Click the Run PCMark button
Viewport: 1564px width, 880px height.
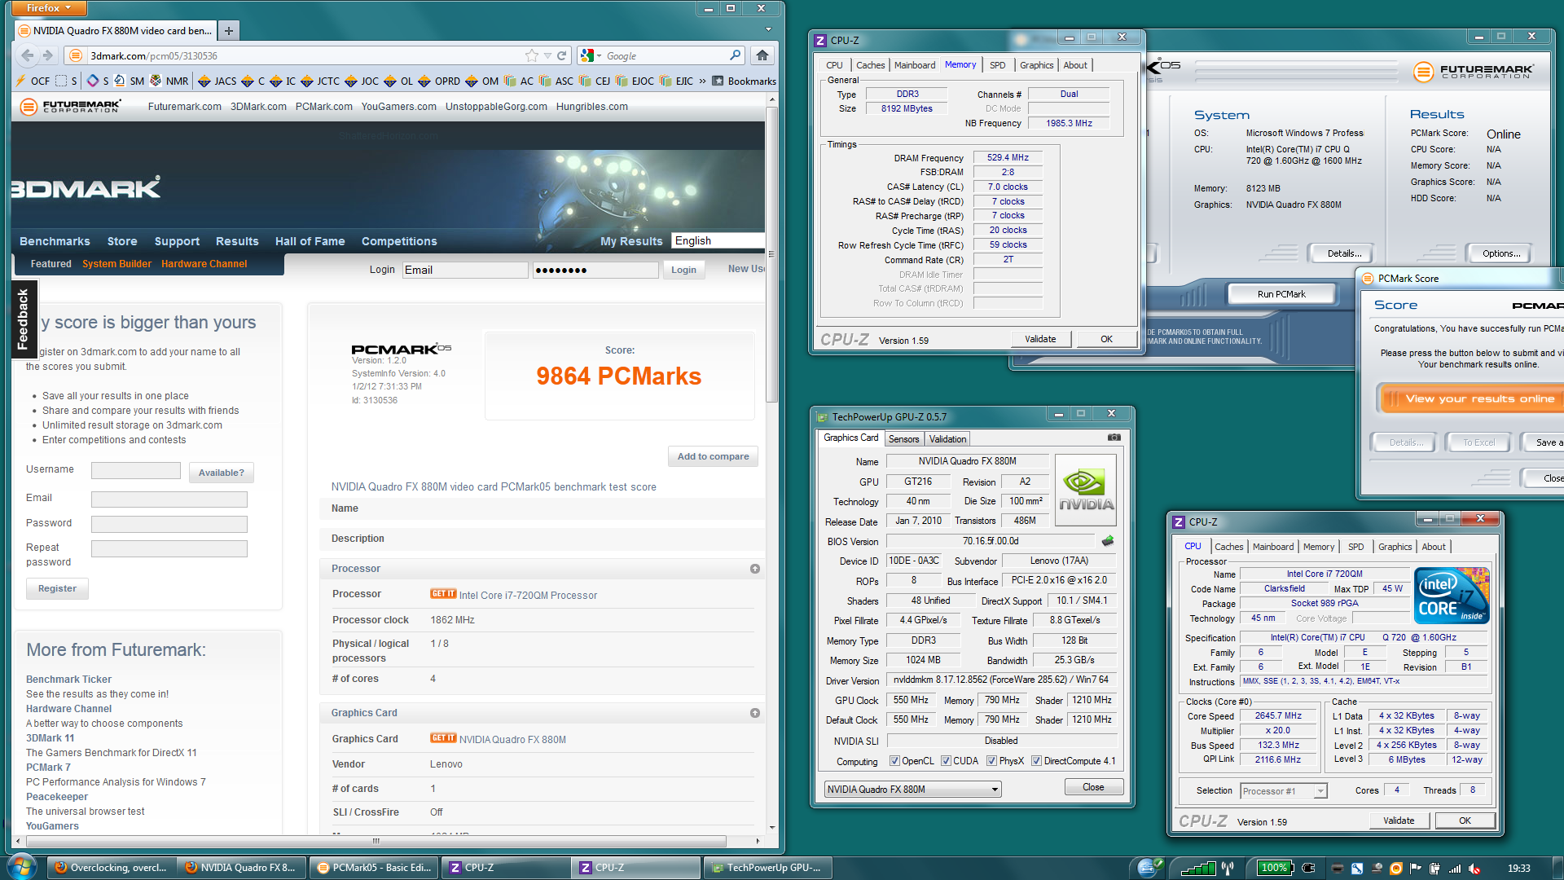1281,293
